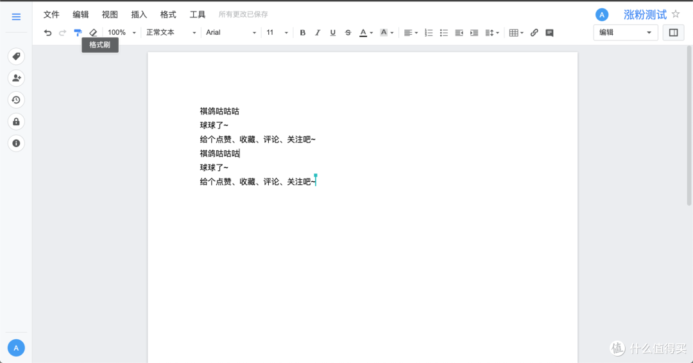
Task: Click the redo arrow icon
Action: coord(63,33)
